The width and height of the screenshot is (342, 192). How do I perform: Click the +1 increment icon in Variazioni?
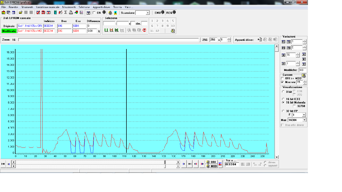click(x=283, y=42)
